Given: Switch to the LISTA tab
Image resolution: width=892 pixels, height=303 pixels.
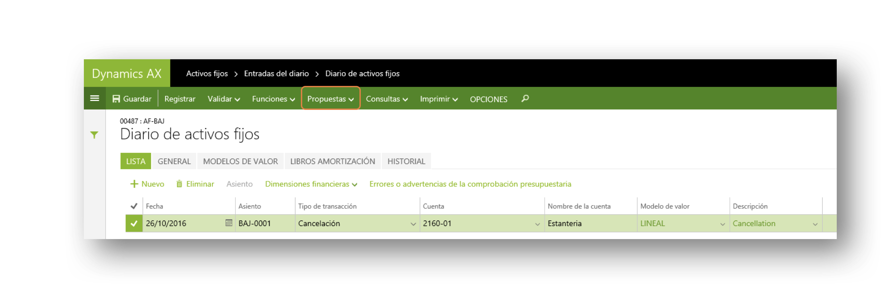Looking at the screenshot, I should [136, 161].
